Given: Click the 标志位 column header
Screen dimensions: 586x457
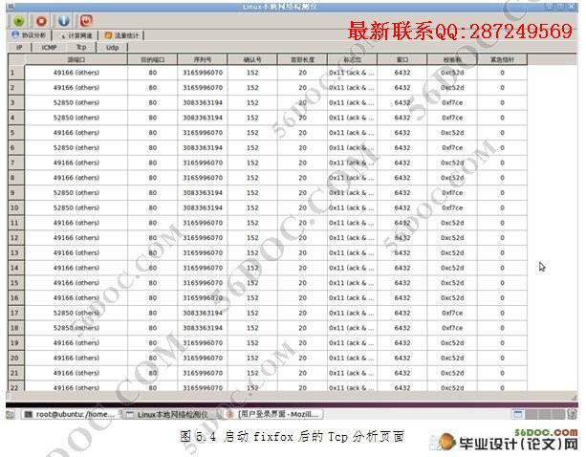Looking at the screenshot, I should pos(353,59).
